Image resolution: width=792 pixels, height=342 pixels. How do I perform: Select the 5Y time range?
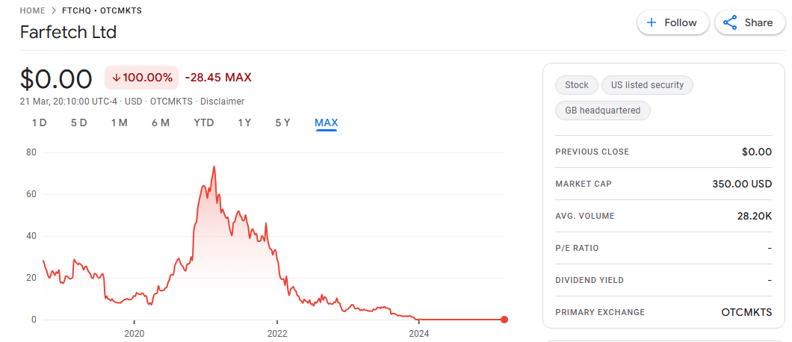coord(283,122)
